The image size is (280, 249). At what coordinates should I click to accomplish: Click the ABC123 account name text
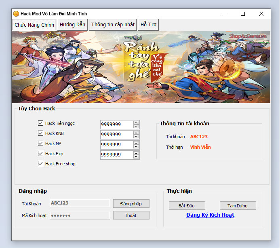click(199, 137)
